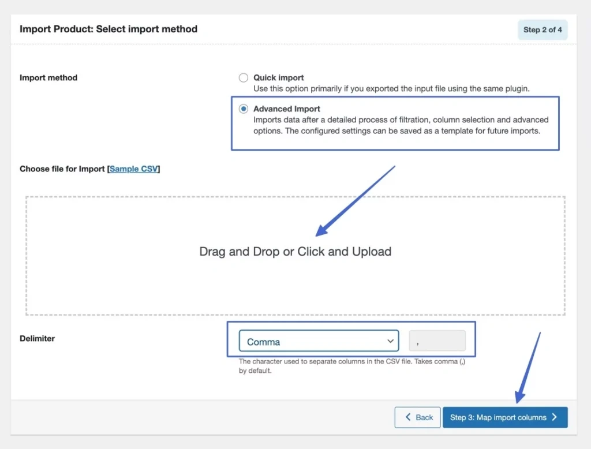The height and width of the screenshot is (449, 591).
Task: Select the Quick import radio button
Action: pyautogui.click(x=244, y=78)
